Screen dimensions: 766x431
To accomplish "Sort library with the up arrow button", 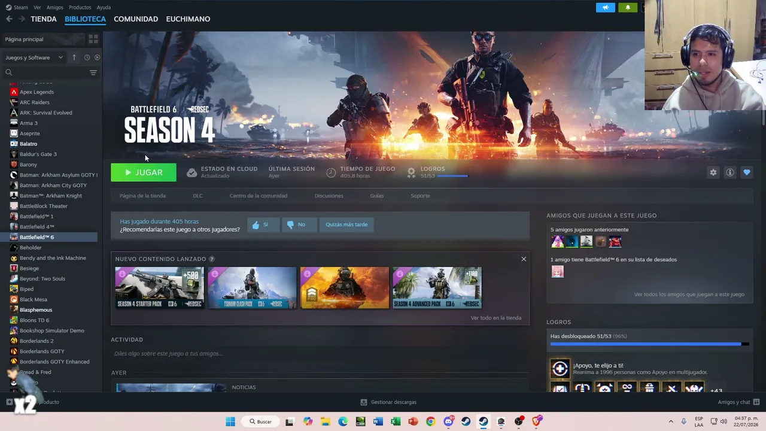I will [74, 57].
